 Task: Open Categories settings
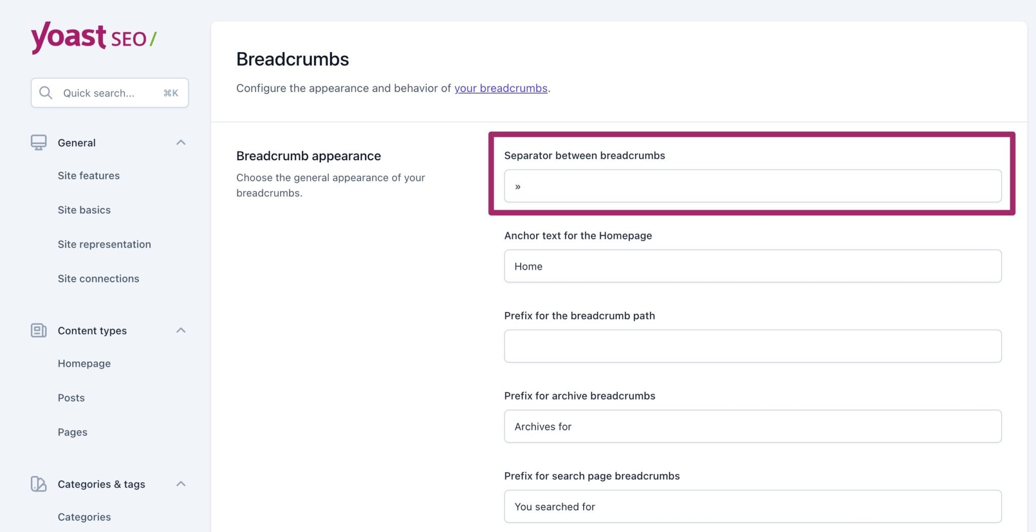[x=84, y=516]
